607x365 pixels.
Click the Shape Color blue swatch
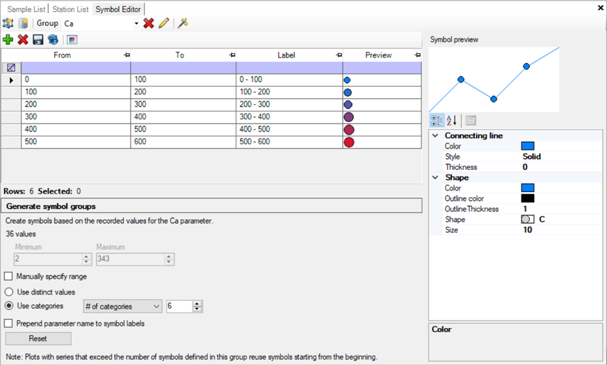[x=528, y=188]
